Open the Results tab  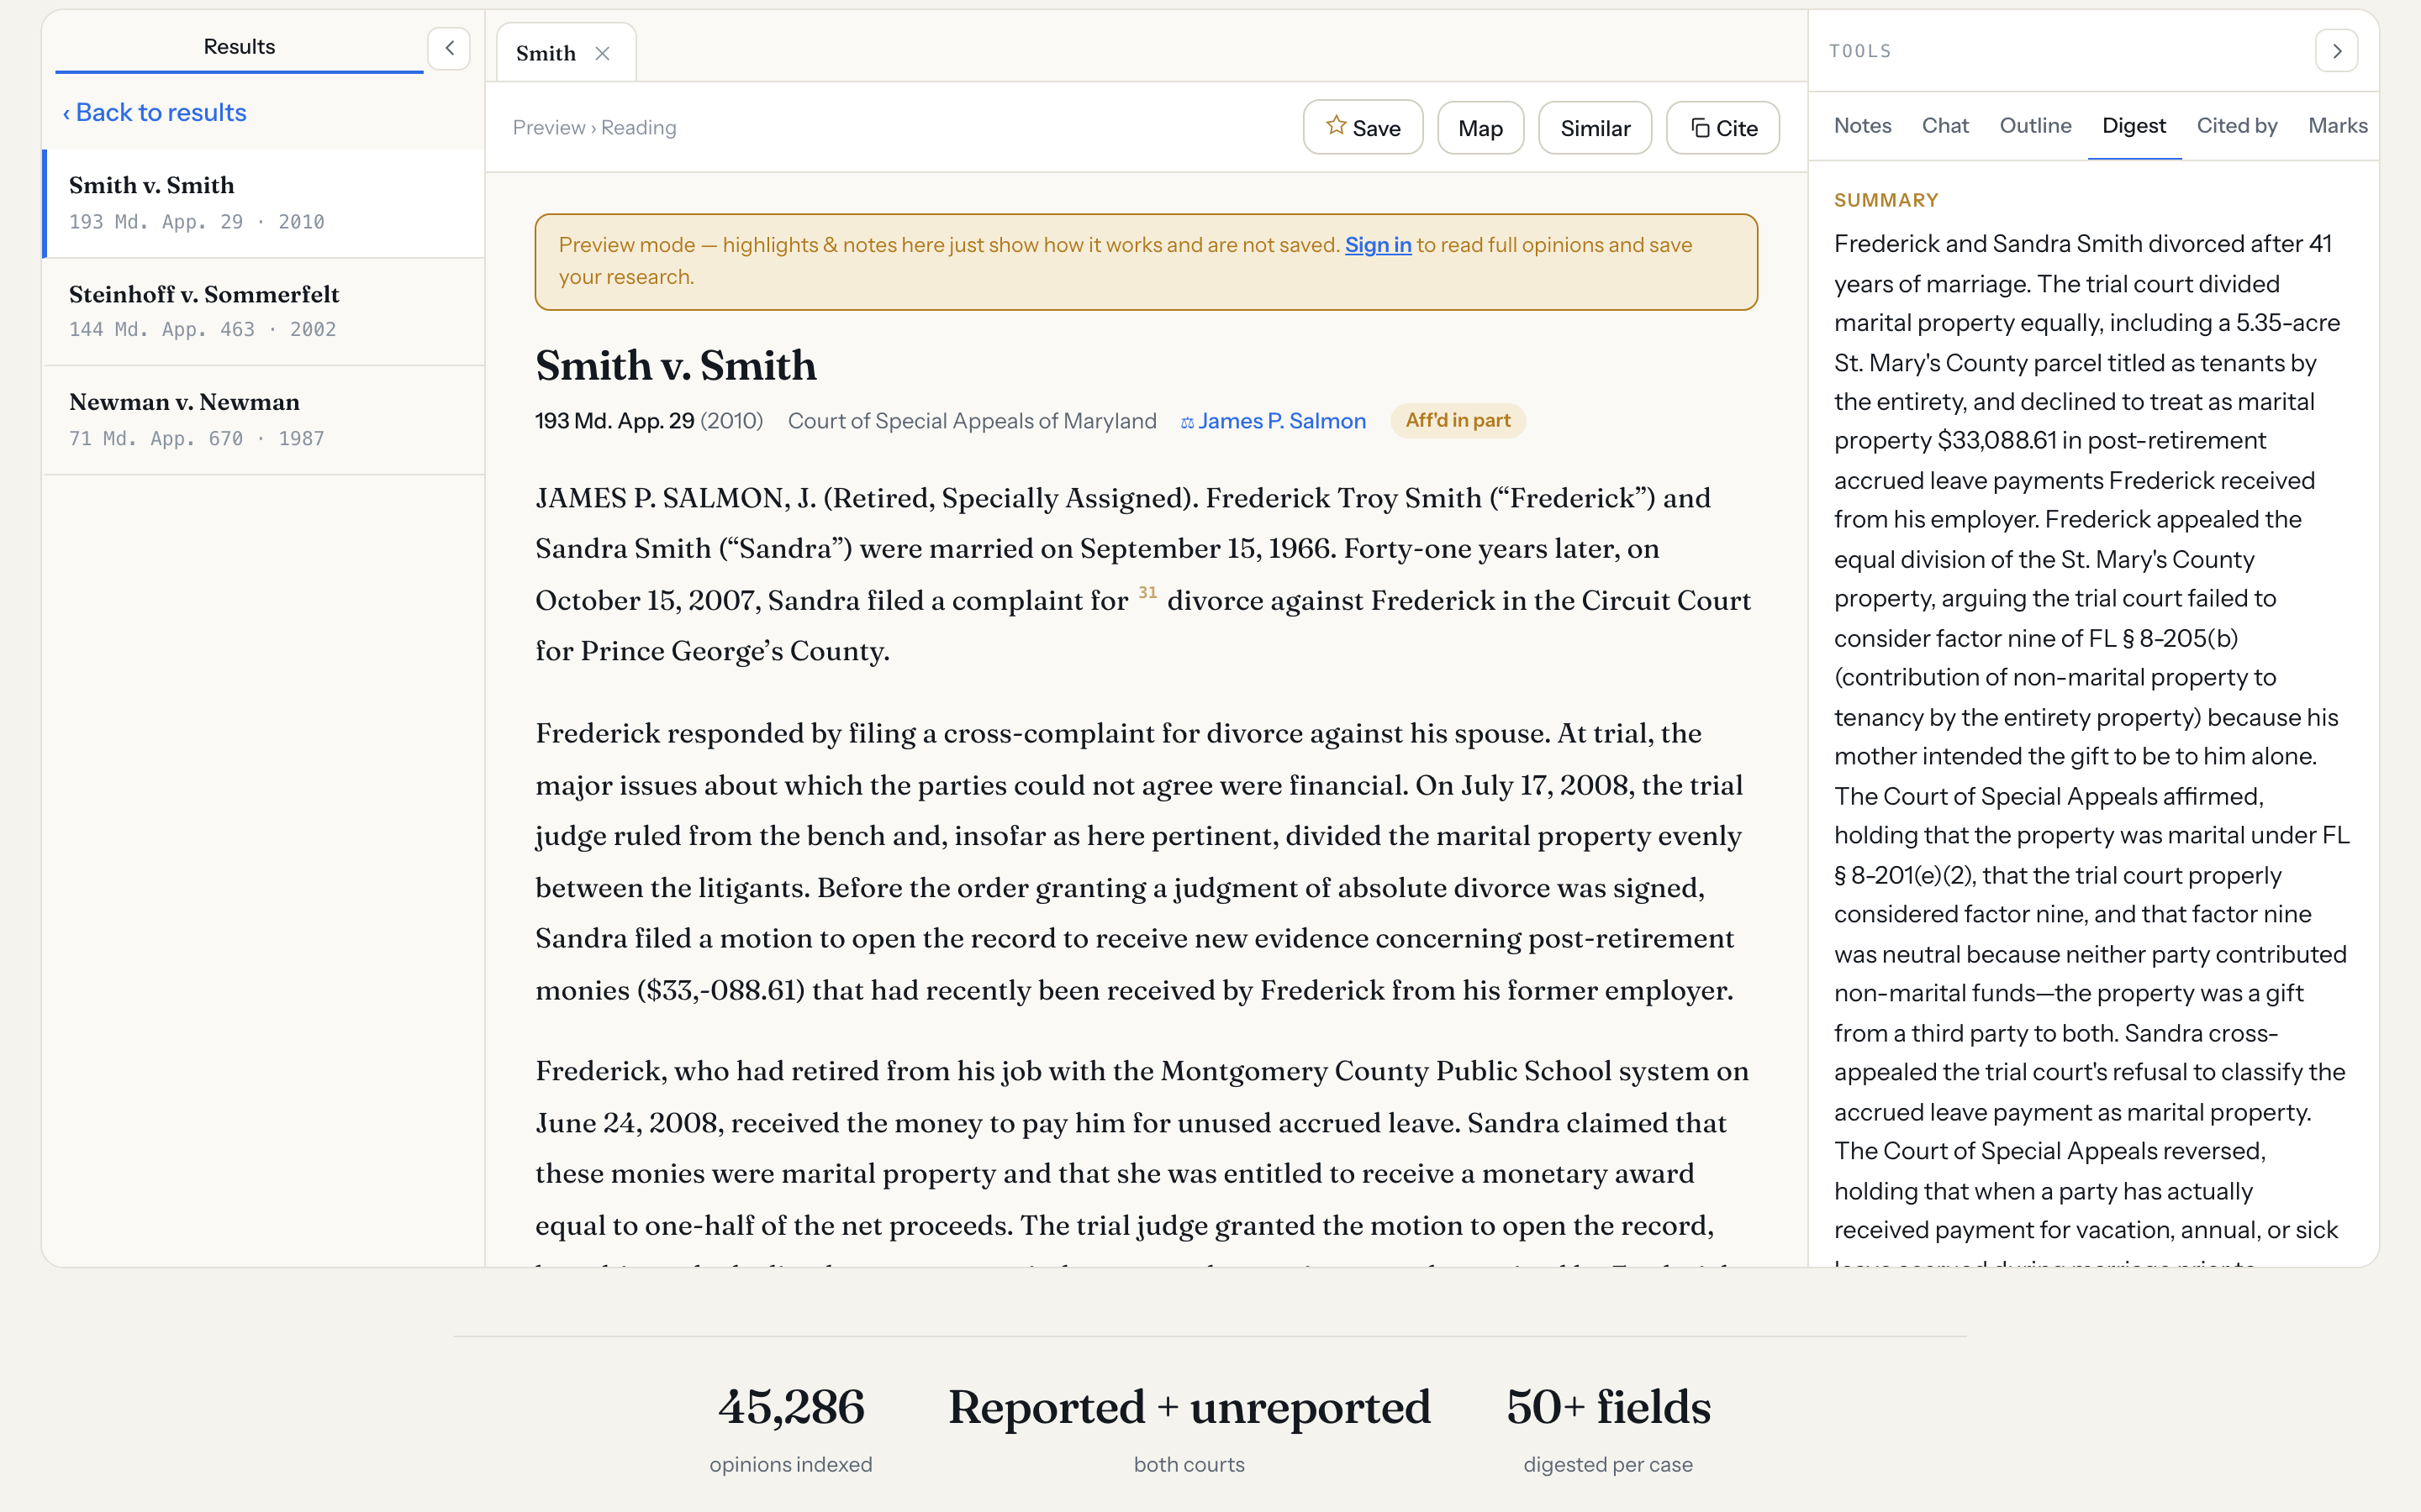pos(239,47)
